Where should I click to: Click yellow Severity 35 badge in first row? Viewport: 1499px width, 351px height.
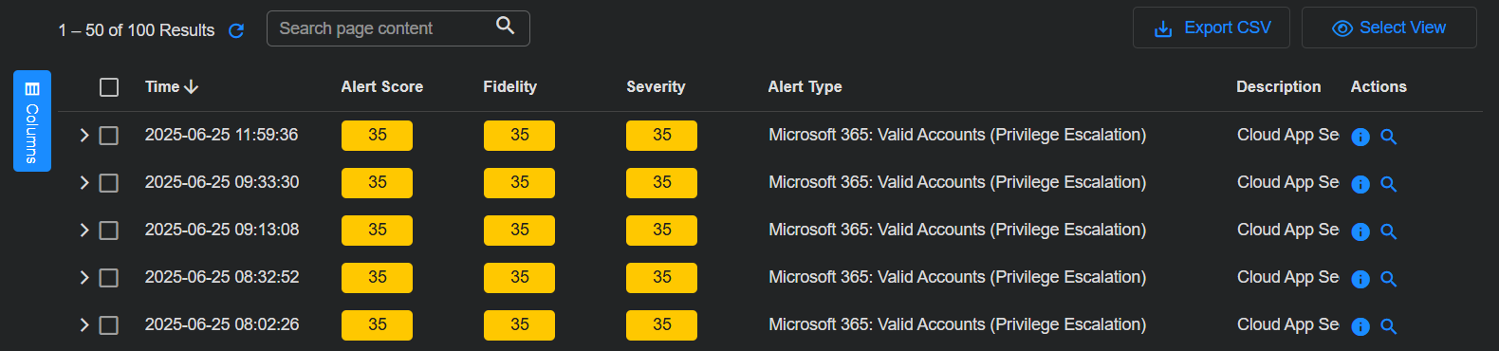click(661, 136)
